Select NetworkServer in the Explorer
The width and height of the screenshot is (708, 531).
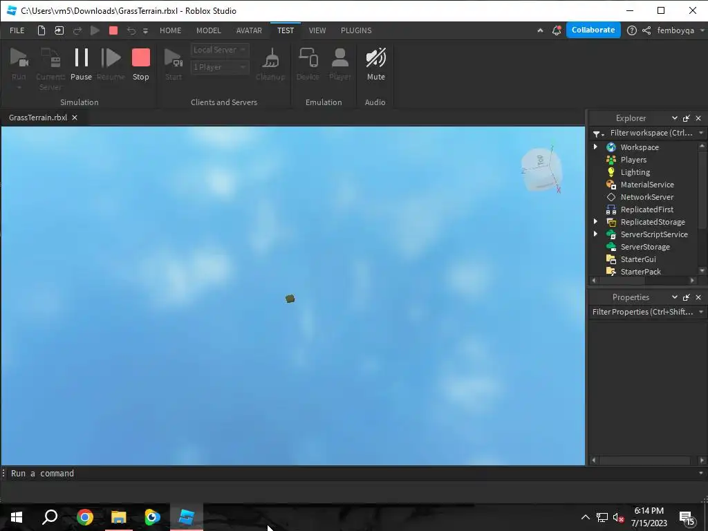[x=646, y=197]
